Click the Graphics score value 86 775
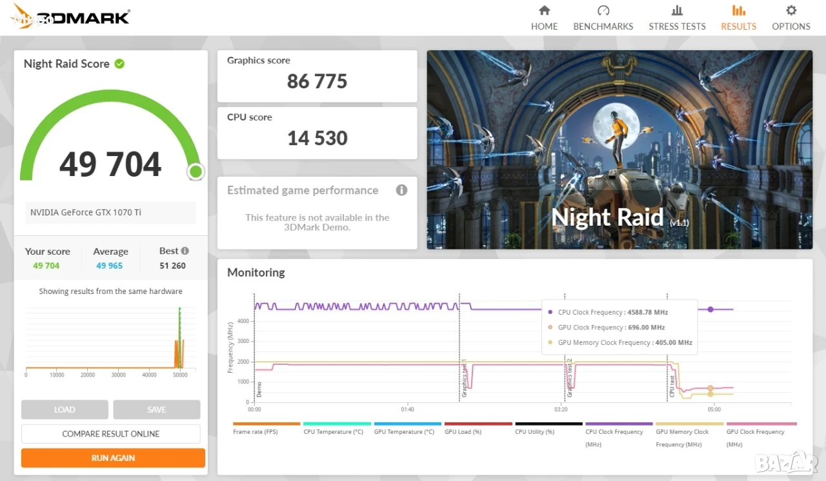The image size is (826, 481). (x=317, y=81)
